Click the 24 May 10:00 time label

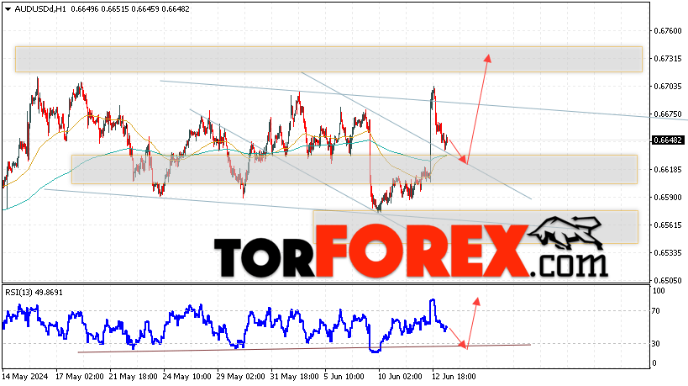[x=187, y=377]
